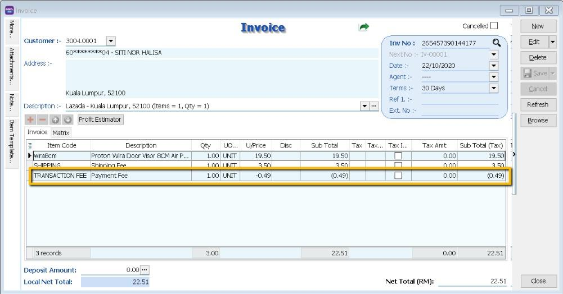Click the plus add row icon
563x294 pixels.
(30, 120)
